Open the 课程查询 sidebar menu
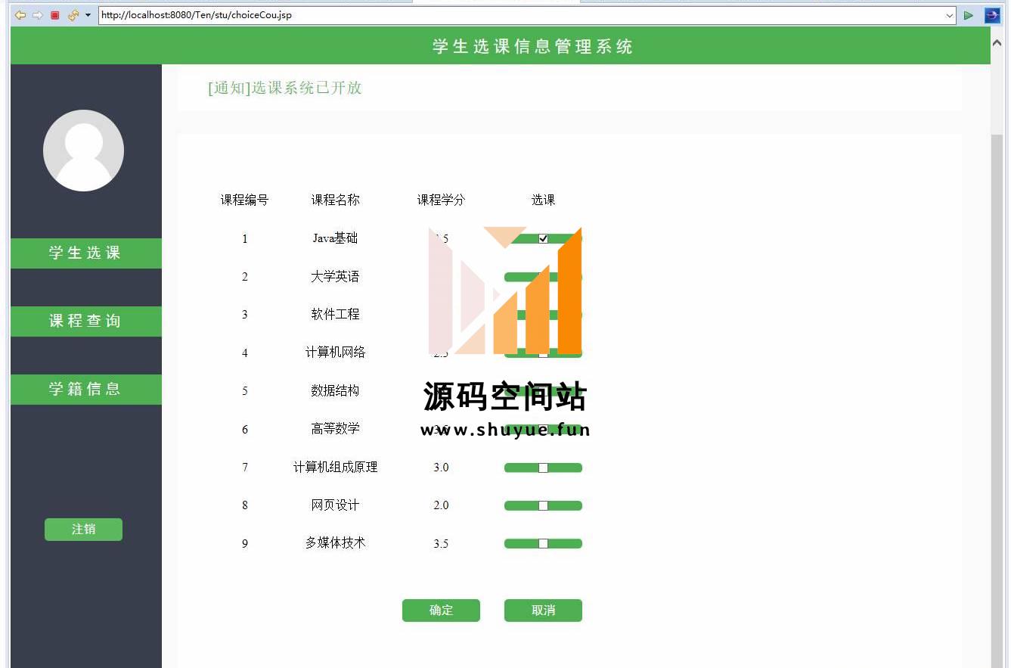Viewport: 1011px width, 668px height. (x=85, y=322)
